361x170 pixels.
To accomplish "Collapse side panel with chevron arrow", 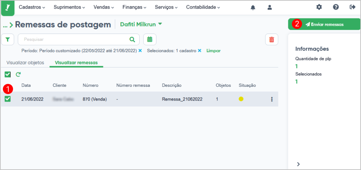I will (x=298, y=164).
